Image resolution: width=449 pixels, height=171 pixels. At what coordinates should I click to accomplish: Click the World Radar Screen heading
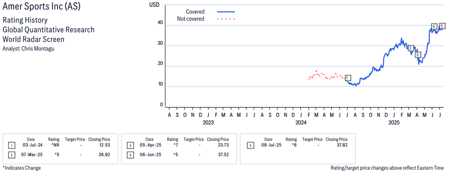(33, 39)
